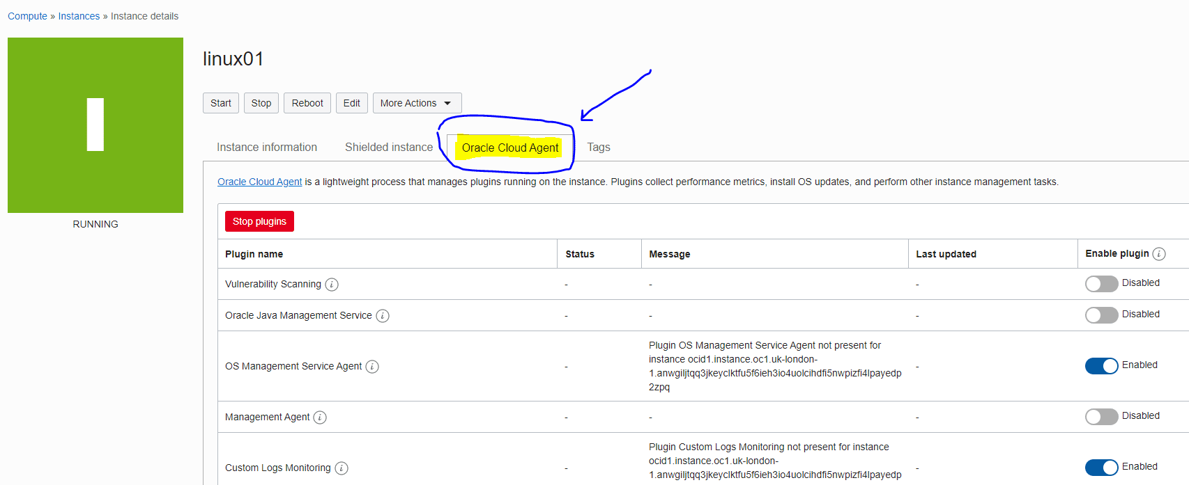
Task: Open info icon for Oracle Java Management Service
Action: click(x=383, y=315)
